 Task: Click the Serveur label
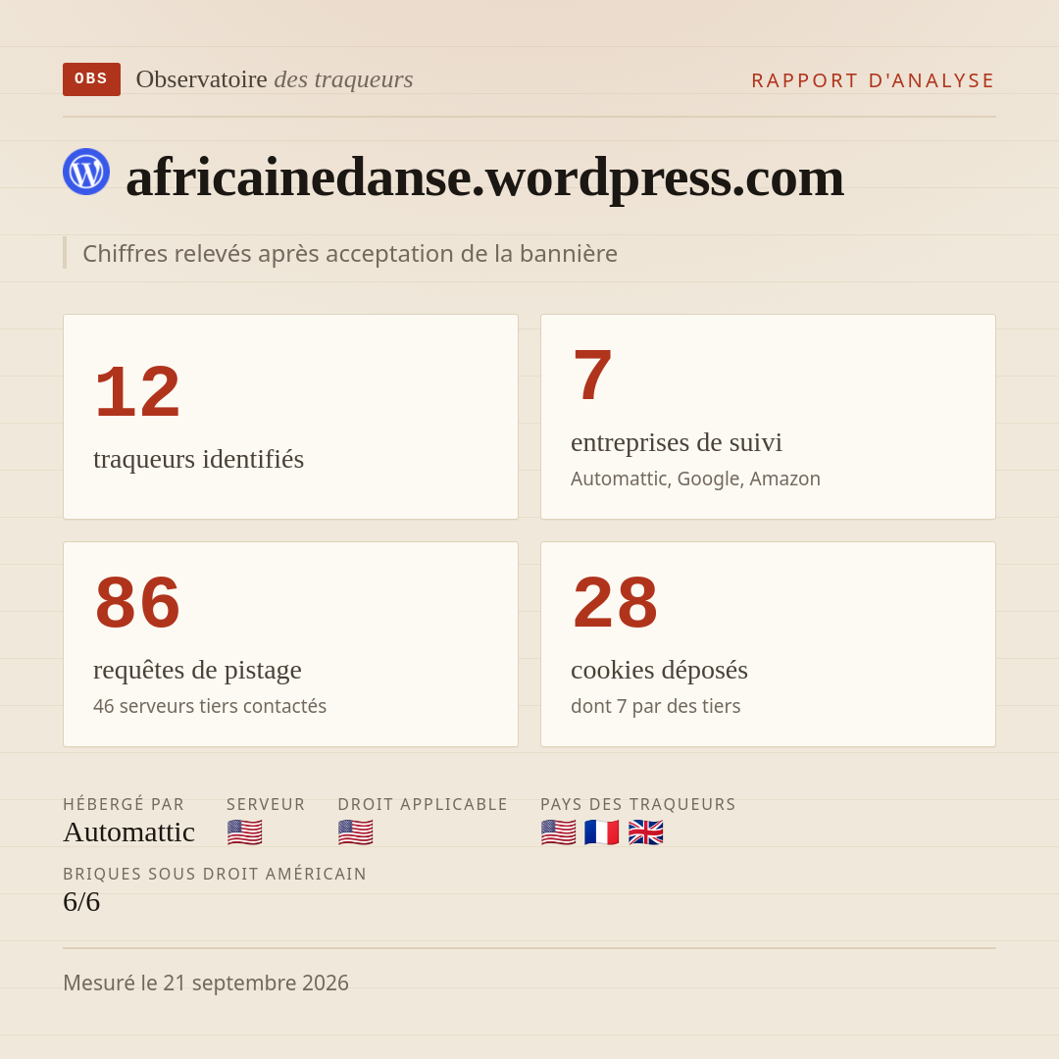(266, 804)
